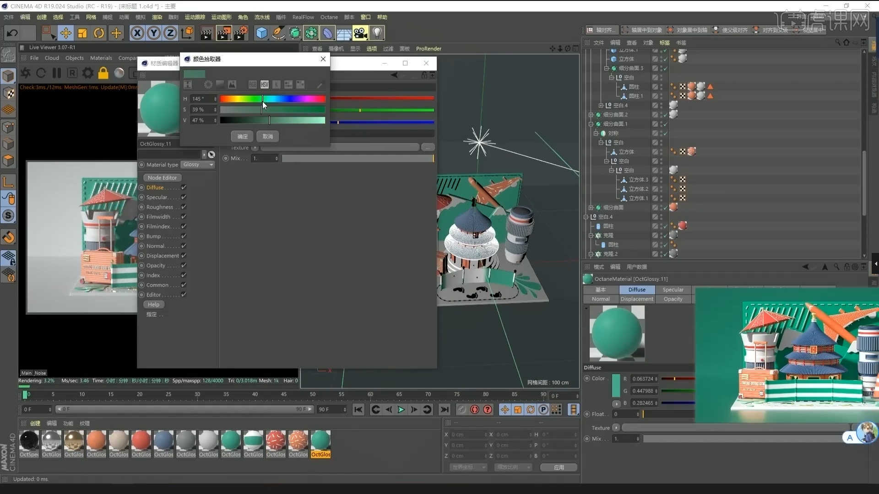Image resolution: width=879 pixels, height=494 pixels.
Task: Toggle the Bump channel checkbox
Action: tap(184, 236)
